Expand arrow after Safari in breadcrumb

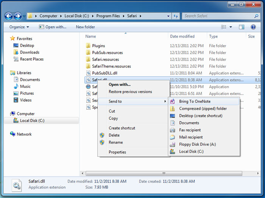tap(140, 16)
